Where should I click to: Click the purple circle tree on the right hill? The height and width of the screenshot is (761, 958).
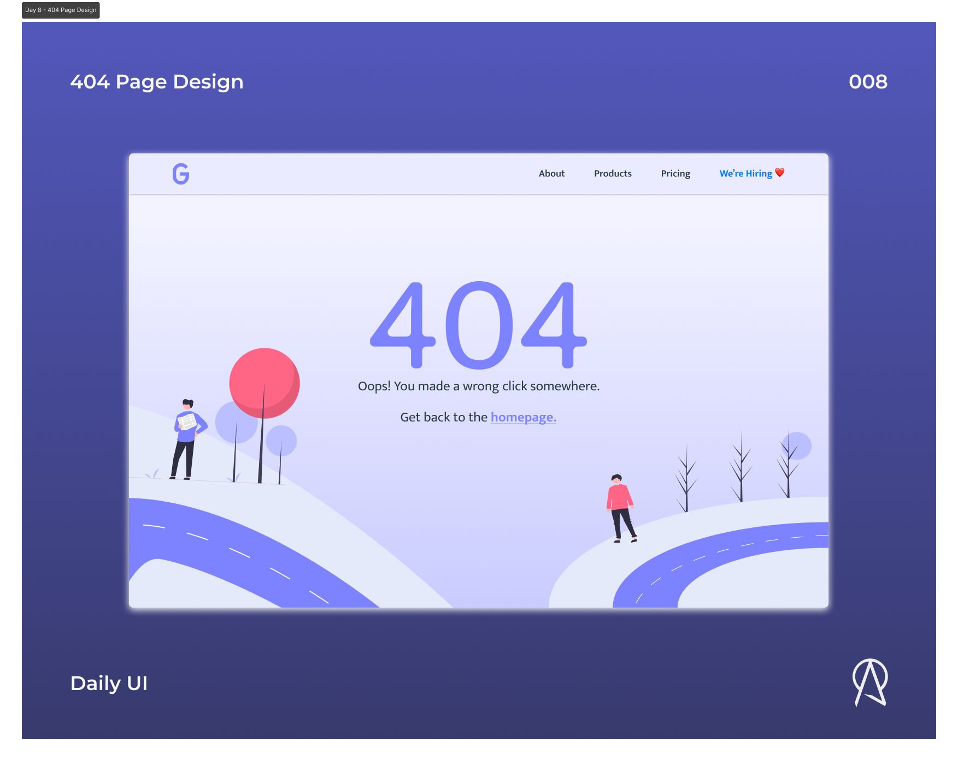[797, 446]
